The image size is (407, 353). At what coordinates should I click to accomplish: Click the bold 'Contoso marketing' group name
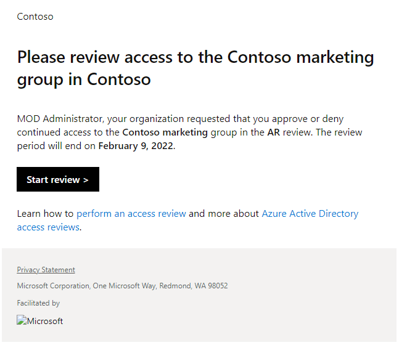click(165, 132)
